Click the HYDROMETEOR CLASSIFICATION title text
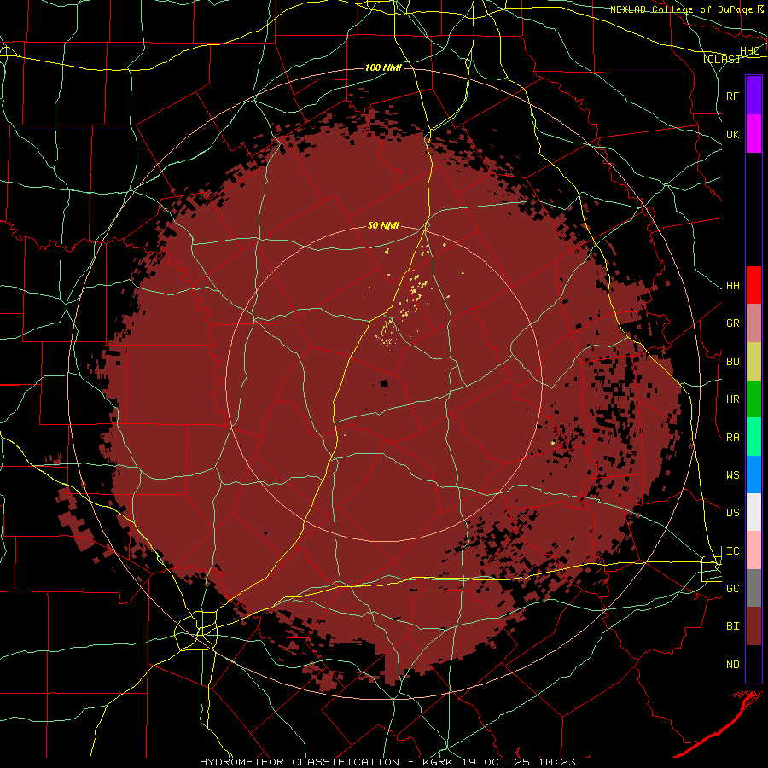 pos(300,762)
